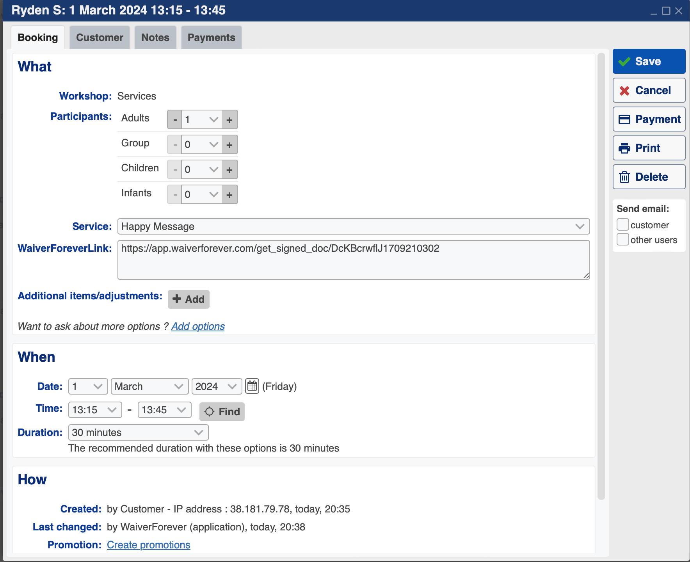Open the Group quantity dropdown
The image size is (690, 562).
click(x=202, y=145)
